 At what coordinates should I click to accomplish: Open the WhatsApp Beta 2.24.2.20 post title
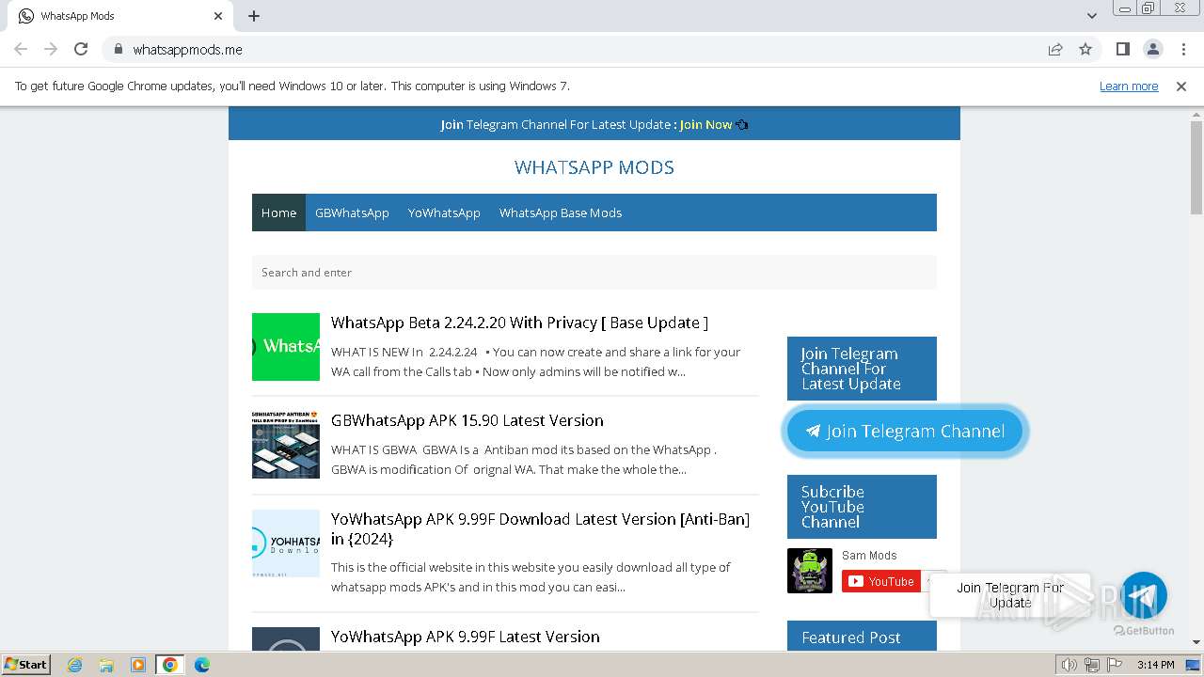pyautogui.click(x=519, y=323)
